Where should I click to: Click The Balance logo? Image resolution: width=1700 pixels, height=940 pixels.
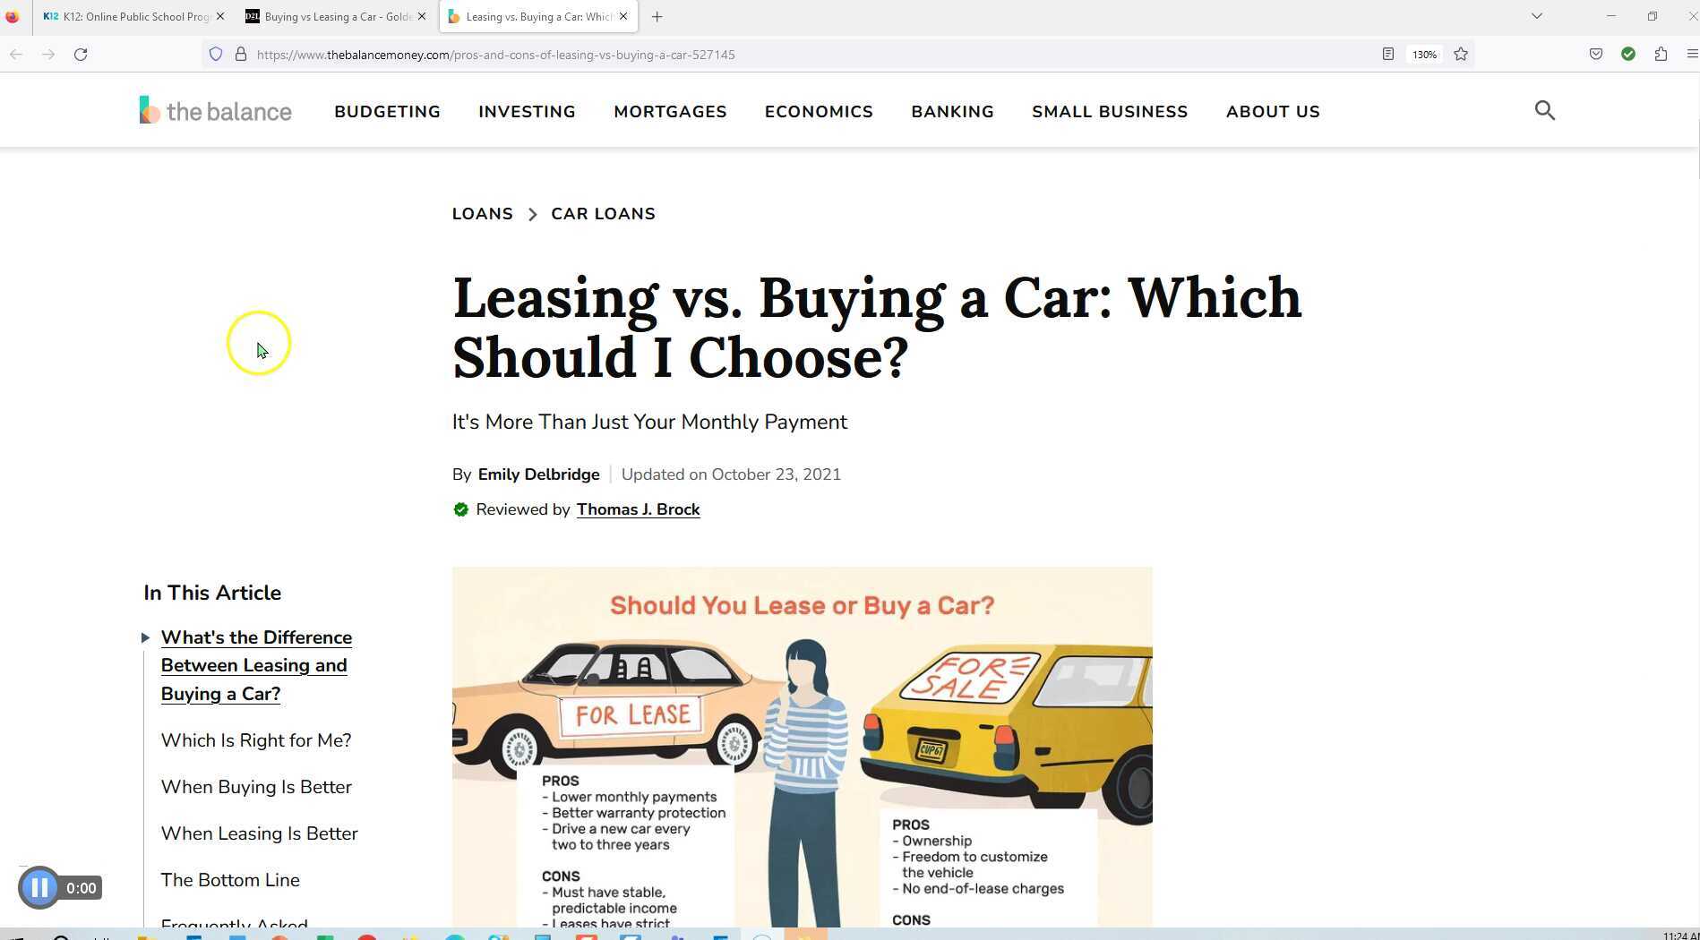(215, 109)
